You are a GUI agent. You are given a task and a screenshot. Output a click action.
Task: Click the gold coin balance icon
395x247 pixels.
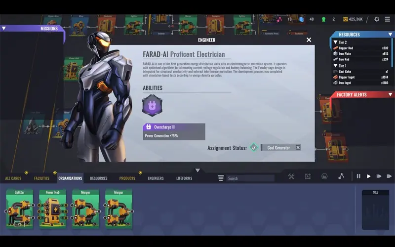tap(345, 19)
